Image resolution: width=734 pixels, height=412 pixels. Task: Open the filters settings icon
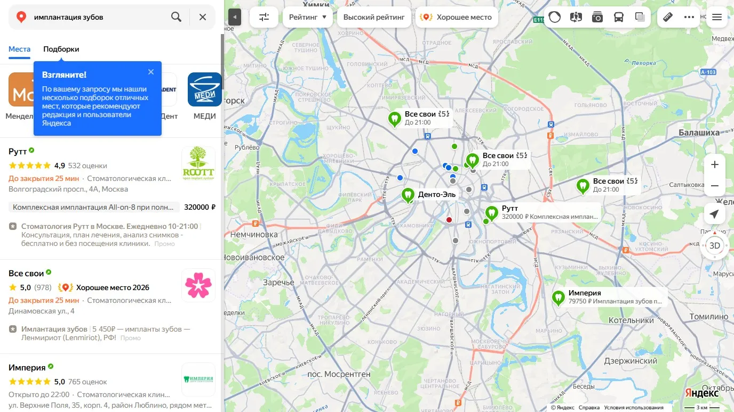click(x=264, y=17)
